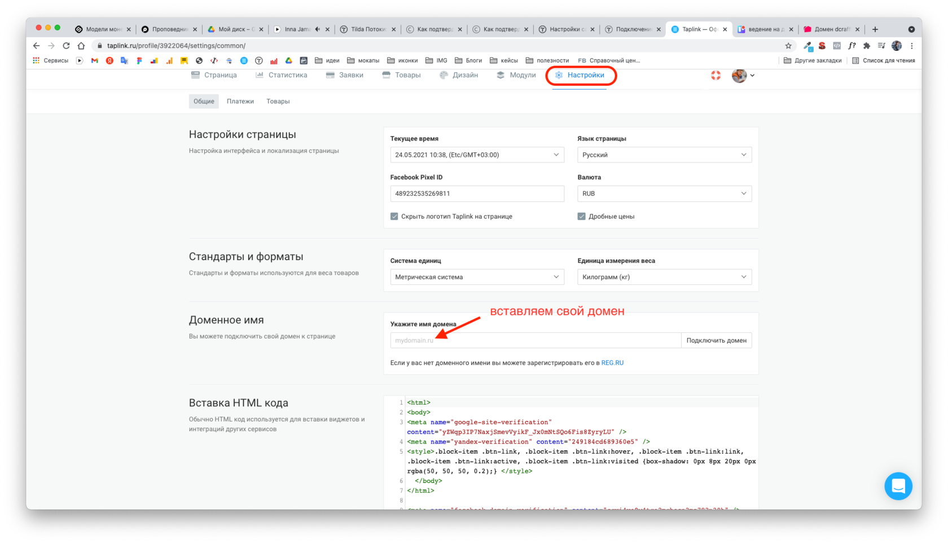Viewport: 948px width, 544px height.
Task: Select the Общие settings tab
Action: tap(204, 102)
